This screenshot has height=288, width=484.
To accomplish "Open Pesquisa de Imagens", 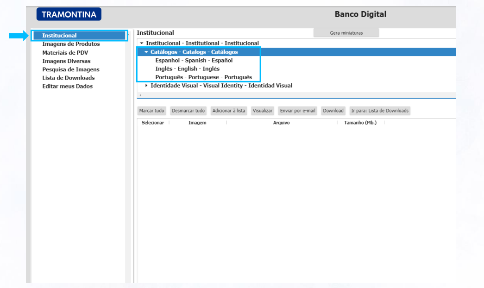I will (x=71, y=69).
